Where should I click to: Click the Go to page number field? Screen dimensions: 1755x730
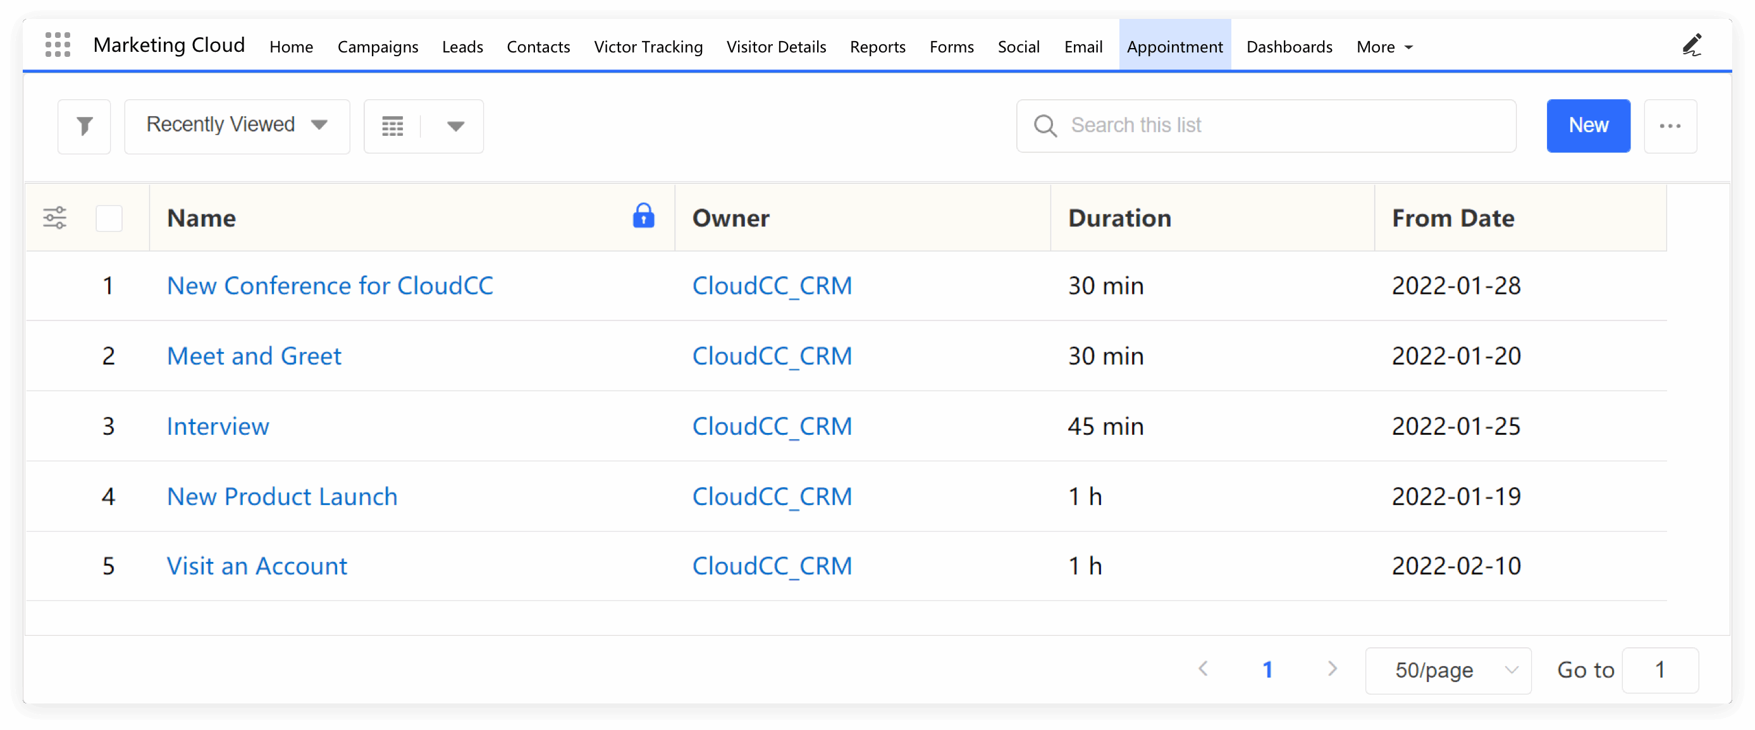point(1660,670)
